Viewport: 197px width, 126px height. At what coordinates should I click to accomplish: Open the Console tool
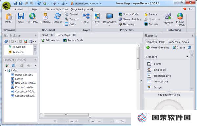[151, 24]
